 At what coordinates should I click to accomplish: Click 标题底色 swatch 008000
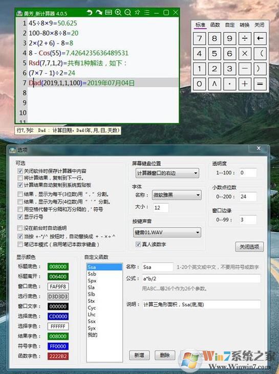(x=58, y=267)
